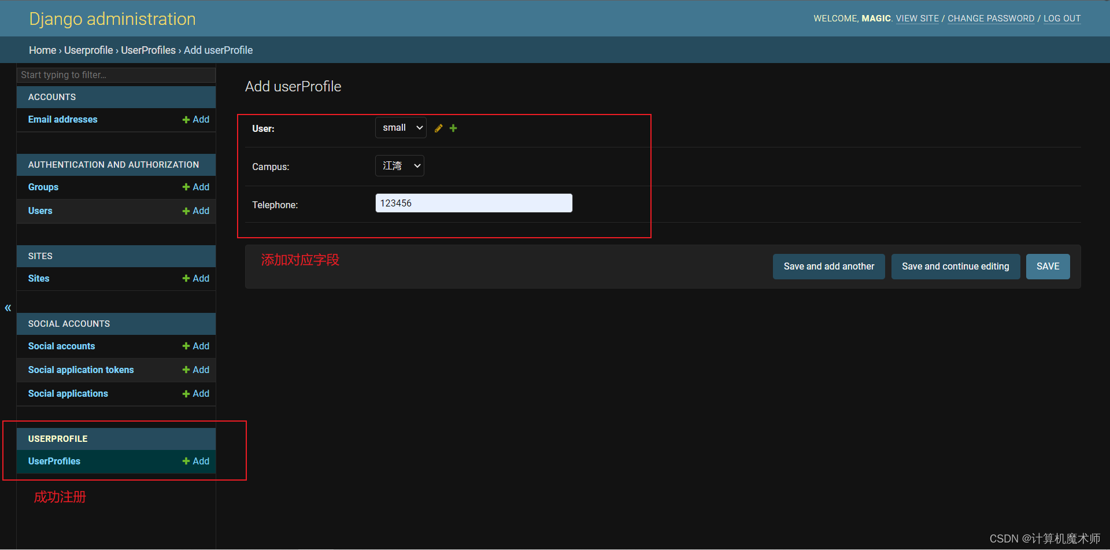Add a new User from the sidebar
This screenshot has width=1110, height=550.
[196, 211]
